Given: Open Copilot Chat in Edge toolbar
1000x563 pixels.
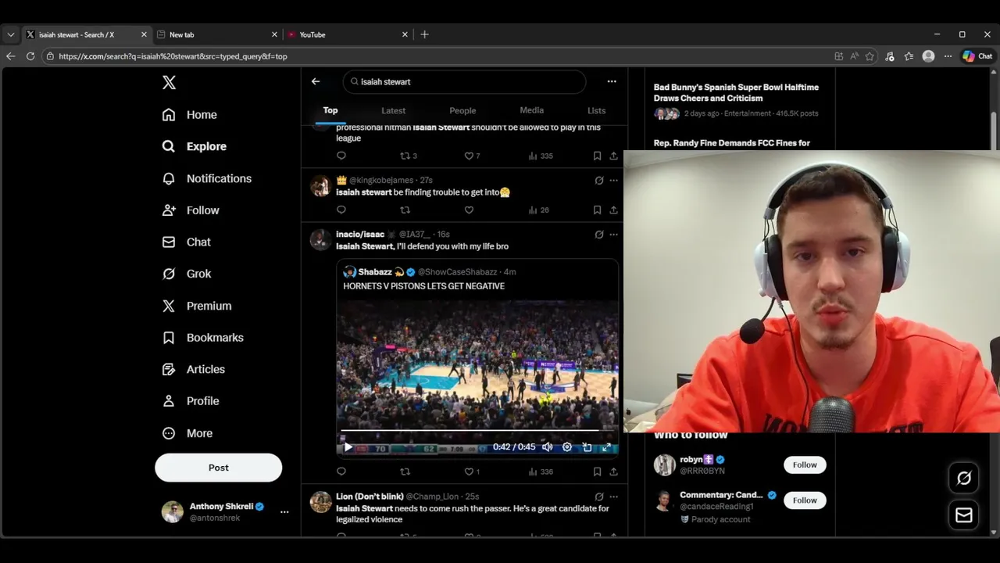Looking at the screenshot, I should point(977,56).
